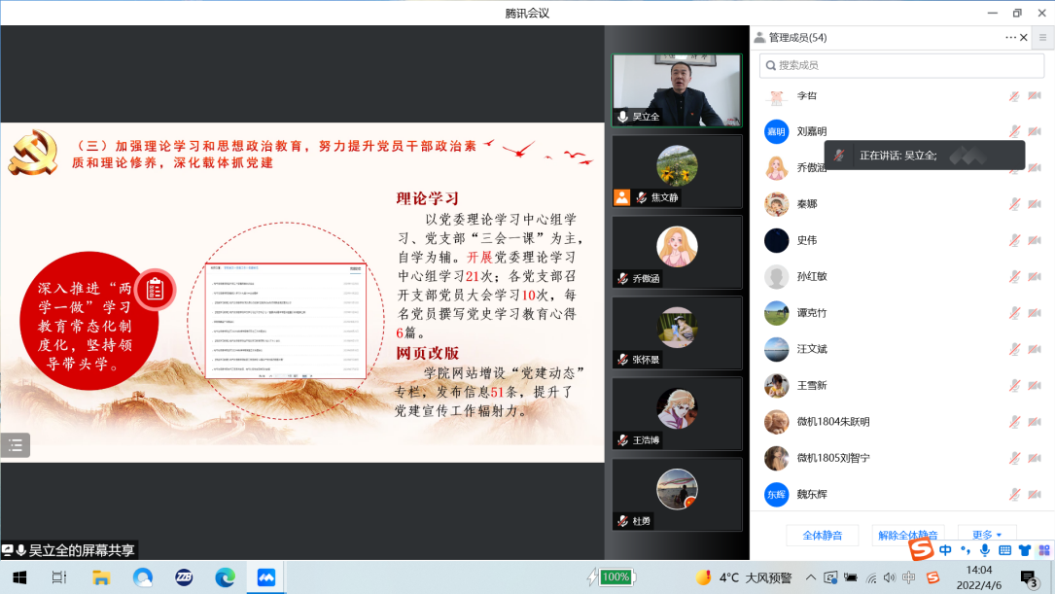The image size is (1055, 594).
Task: Open the member panel three-dot options
Action: (x=1010, y=37)
